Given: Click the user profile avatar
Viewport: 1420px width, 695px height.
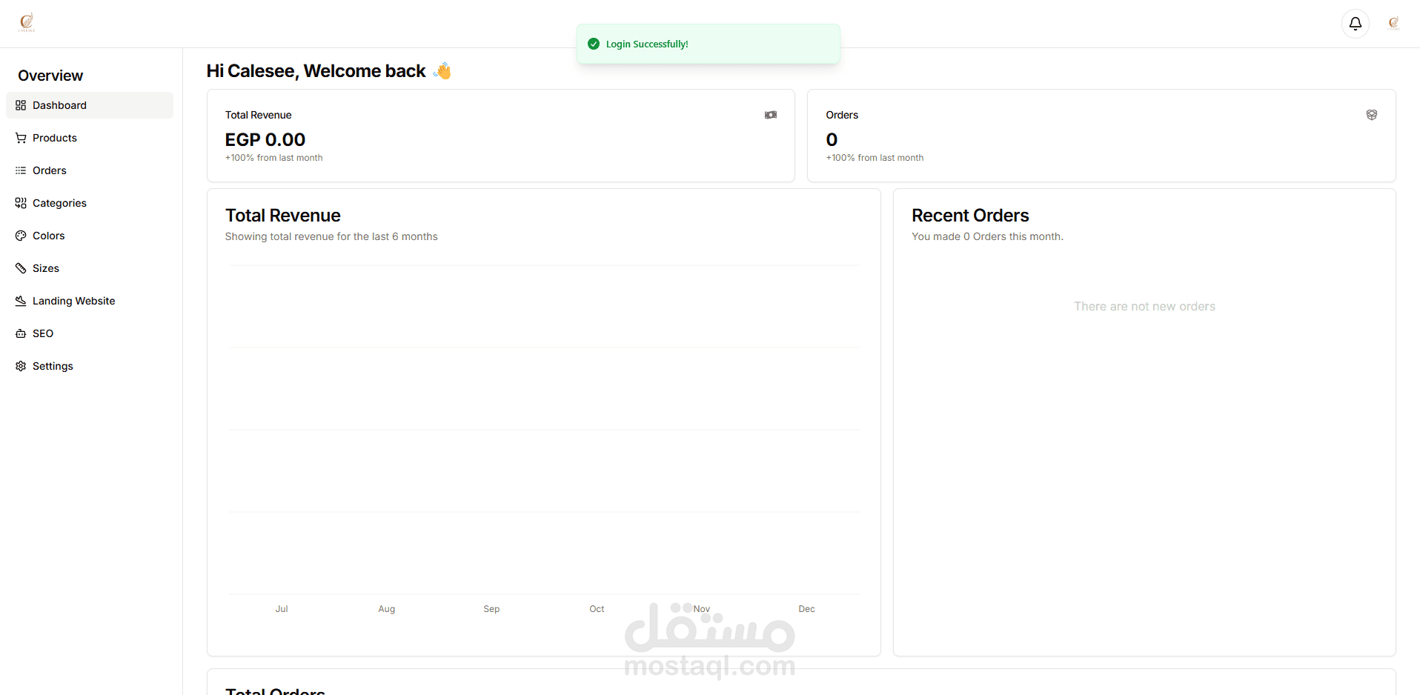Looking at the screenshot, I should (x=1393, y=24).
